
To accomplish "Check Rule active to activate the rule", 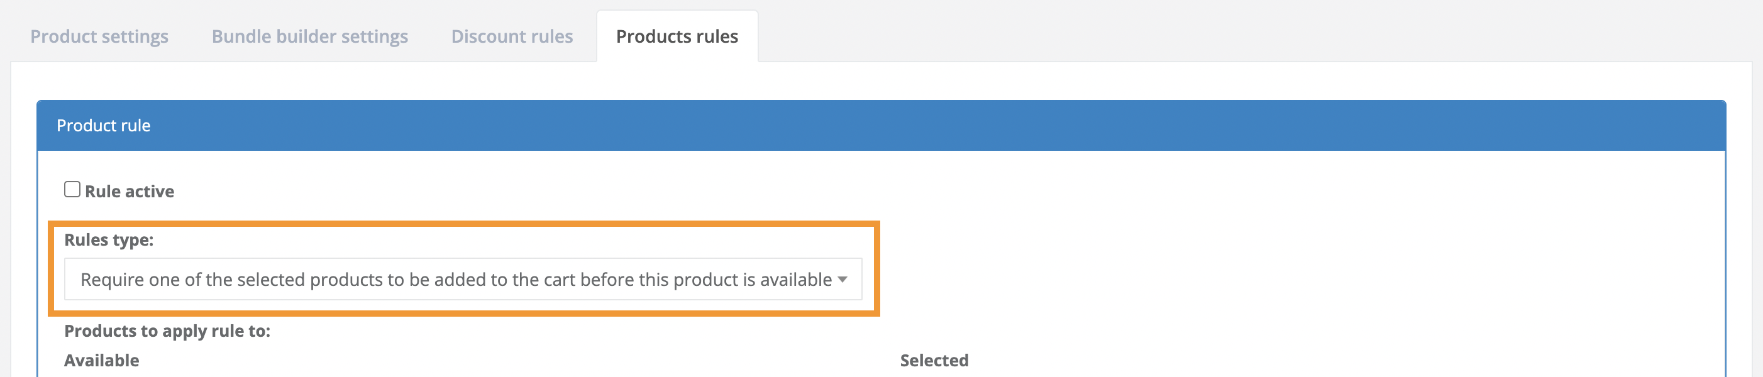I will click(x=72, y=189).
